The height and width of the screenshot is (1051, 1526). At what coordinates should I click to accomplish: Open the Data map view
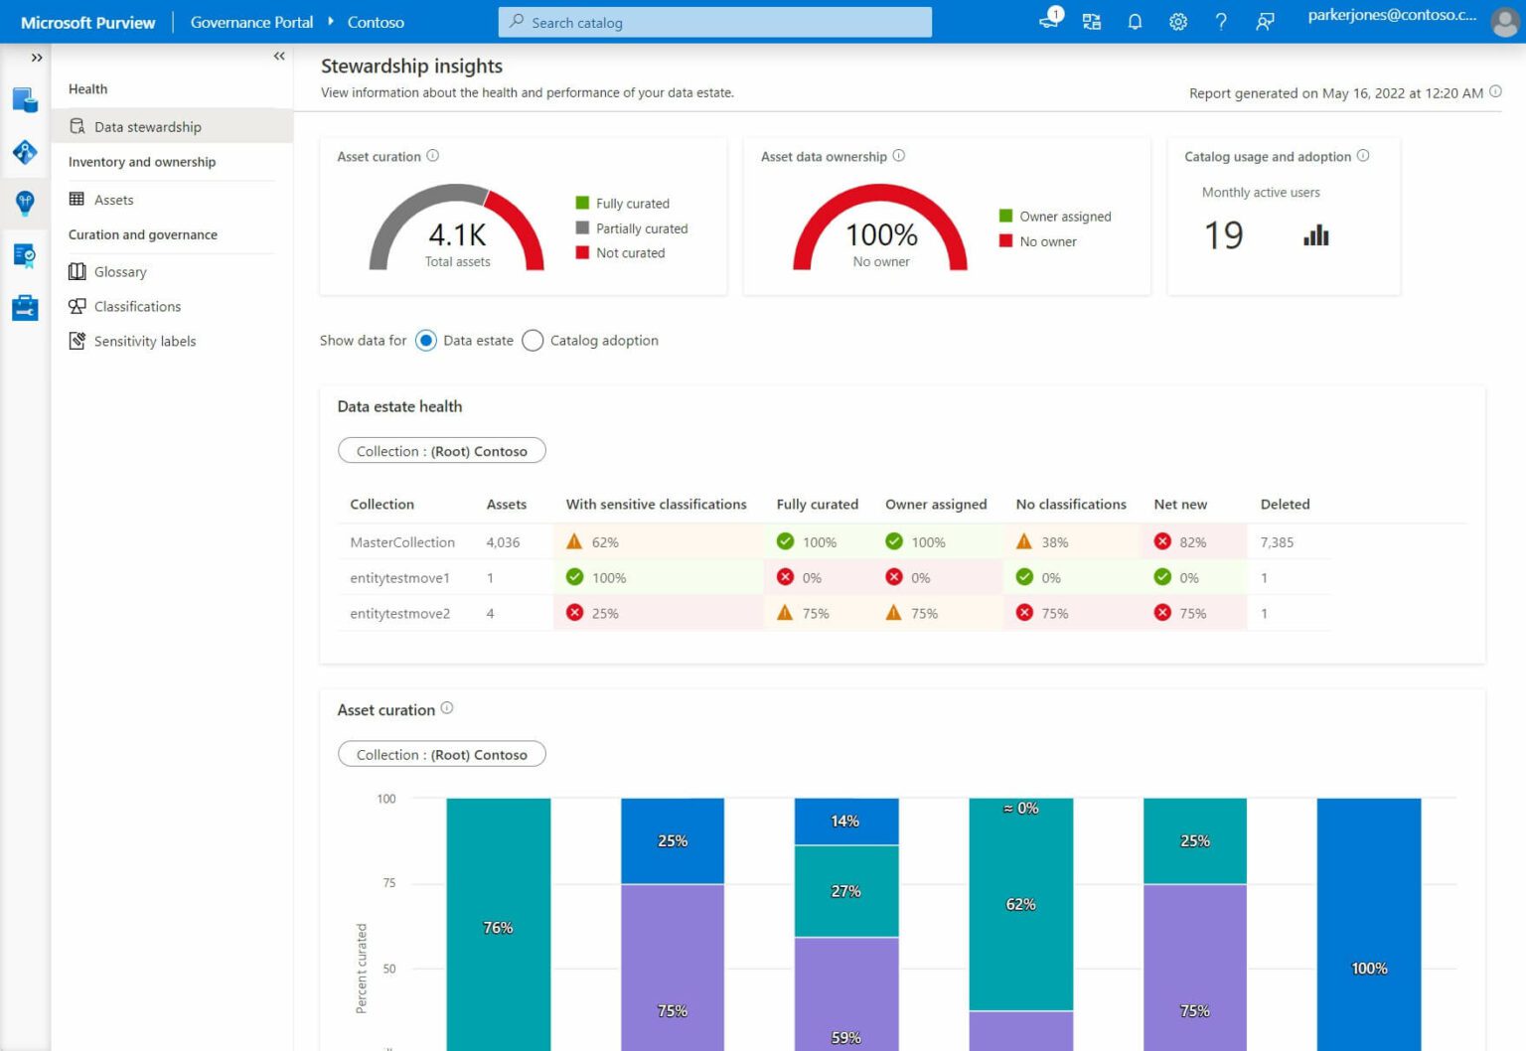pos(24,152)
